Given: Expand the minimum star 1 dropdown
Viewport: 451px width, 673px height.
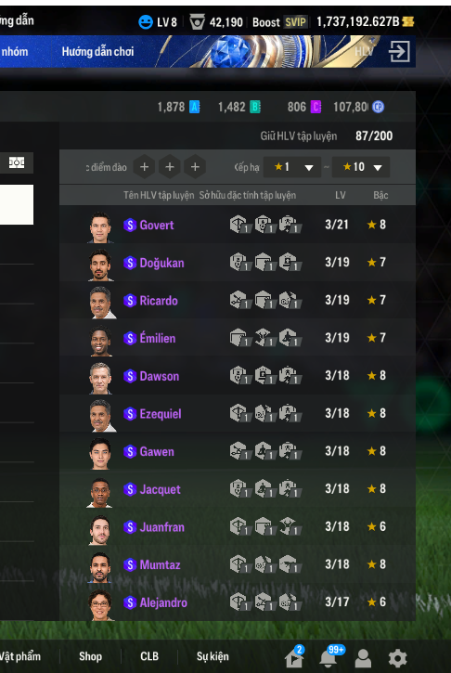Looking at the screenshot, I should (292, 167).
